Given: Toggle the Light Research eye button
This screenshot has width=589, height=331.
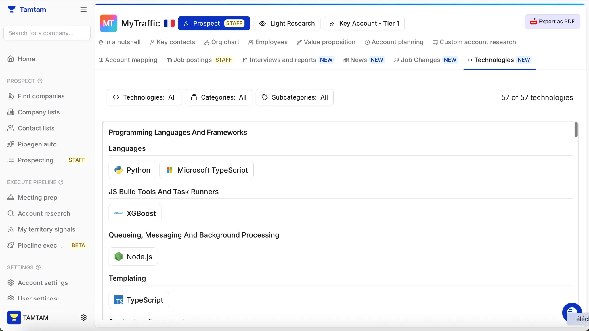Looking at the screenshot, I should click(x=287, y=23).
